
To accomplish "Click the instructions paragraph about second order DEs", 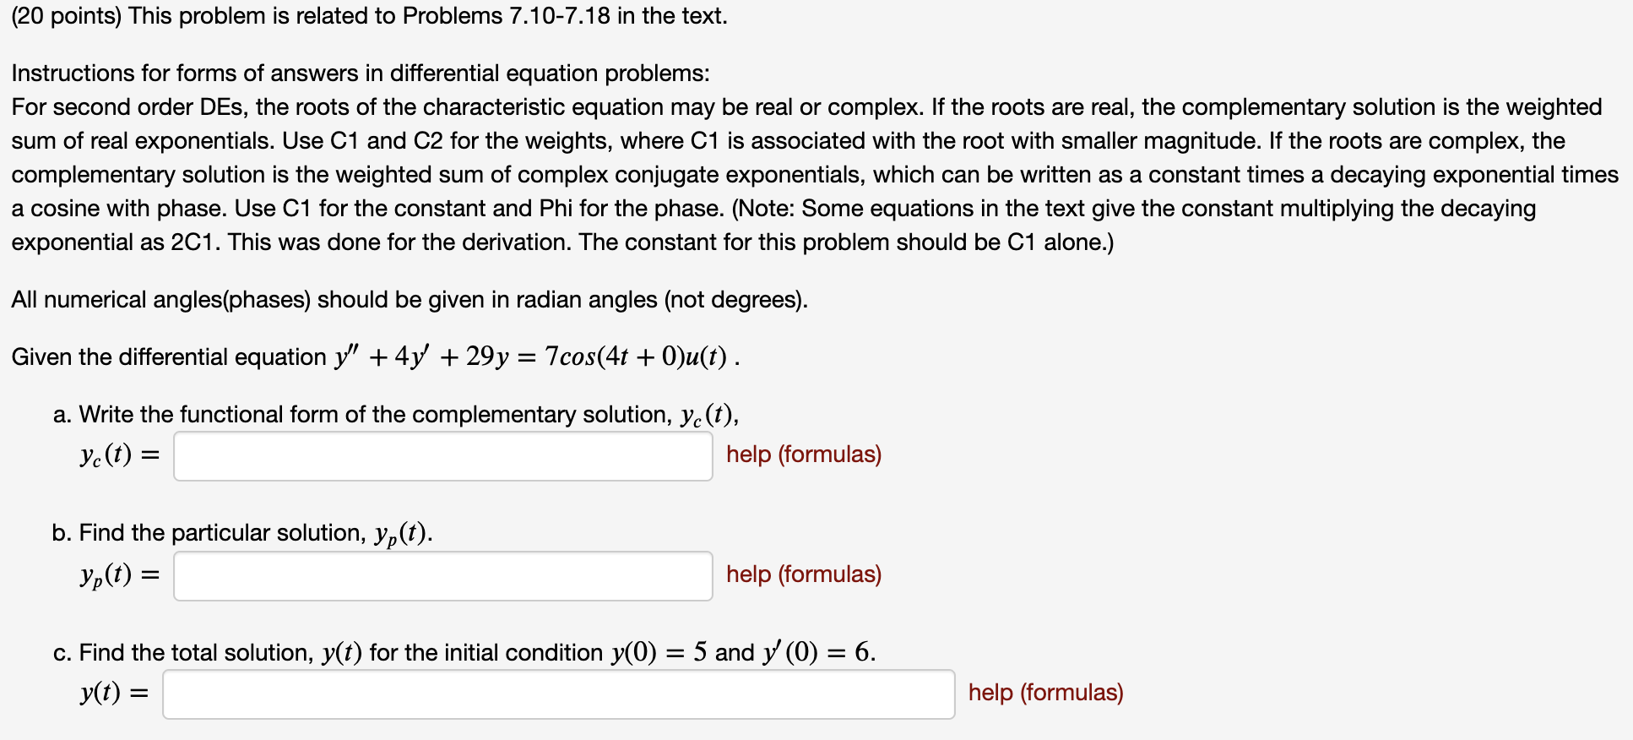I will point(811,174).
